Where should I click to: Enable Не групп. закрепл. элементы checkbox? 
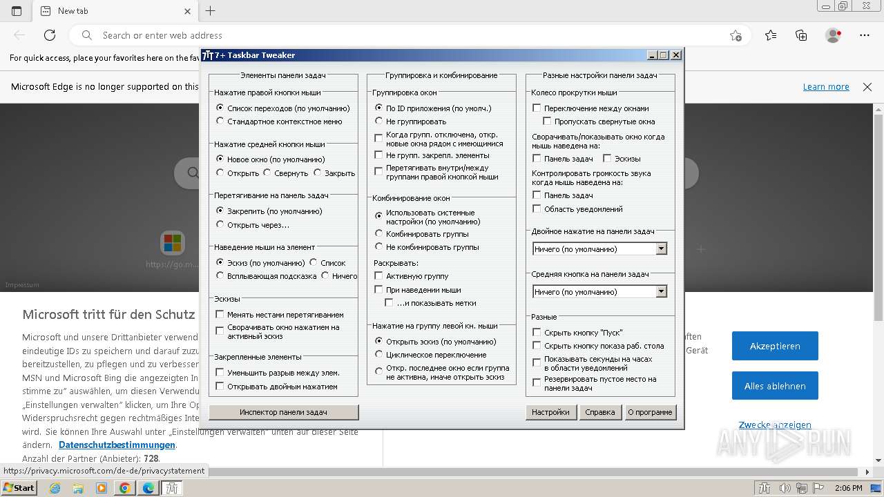[x=432, y=155]
